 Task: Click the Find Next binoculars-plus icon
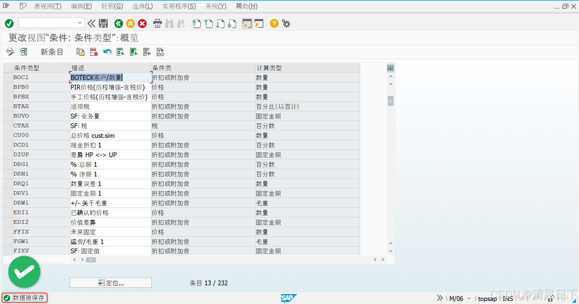(x=181, y=24)
